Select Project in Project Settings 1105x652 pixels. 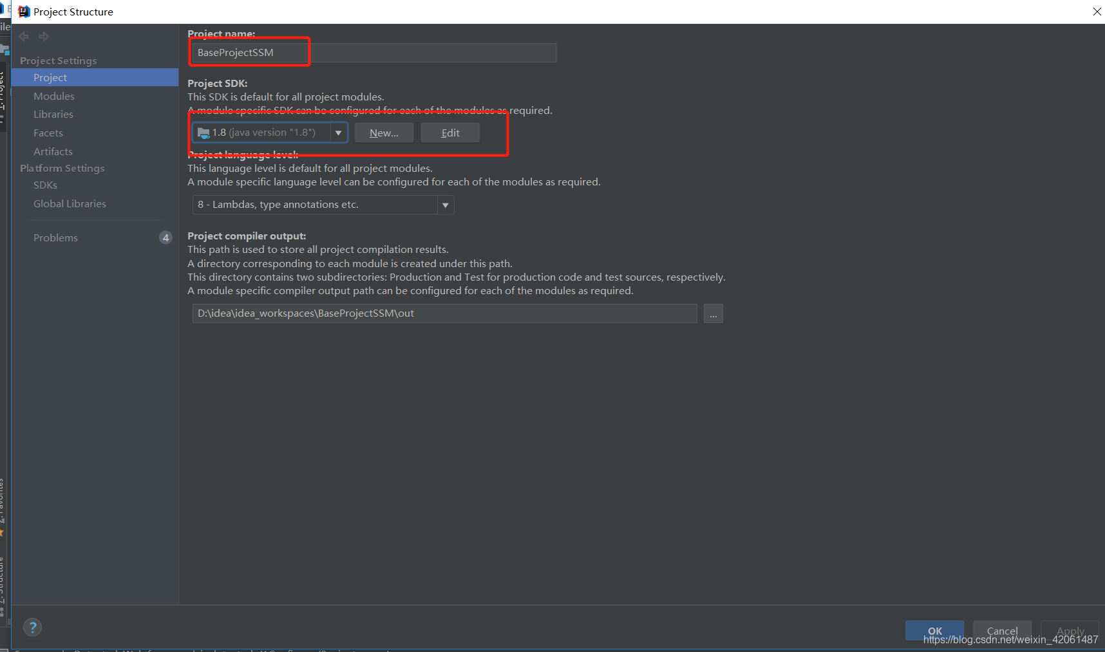95,77
